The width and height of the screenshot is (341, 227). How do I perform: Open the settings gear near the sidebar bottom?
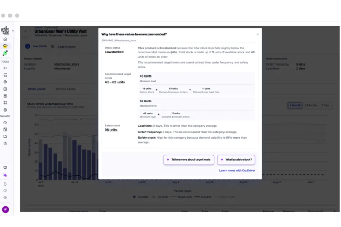pyautogui.click(x=5, y=197)
